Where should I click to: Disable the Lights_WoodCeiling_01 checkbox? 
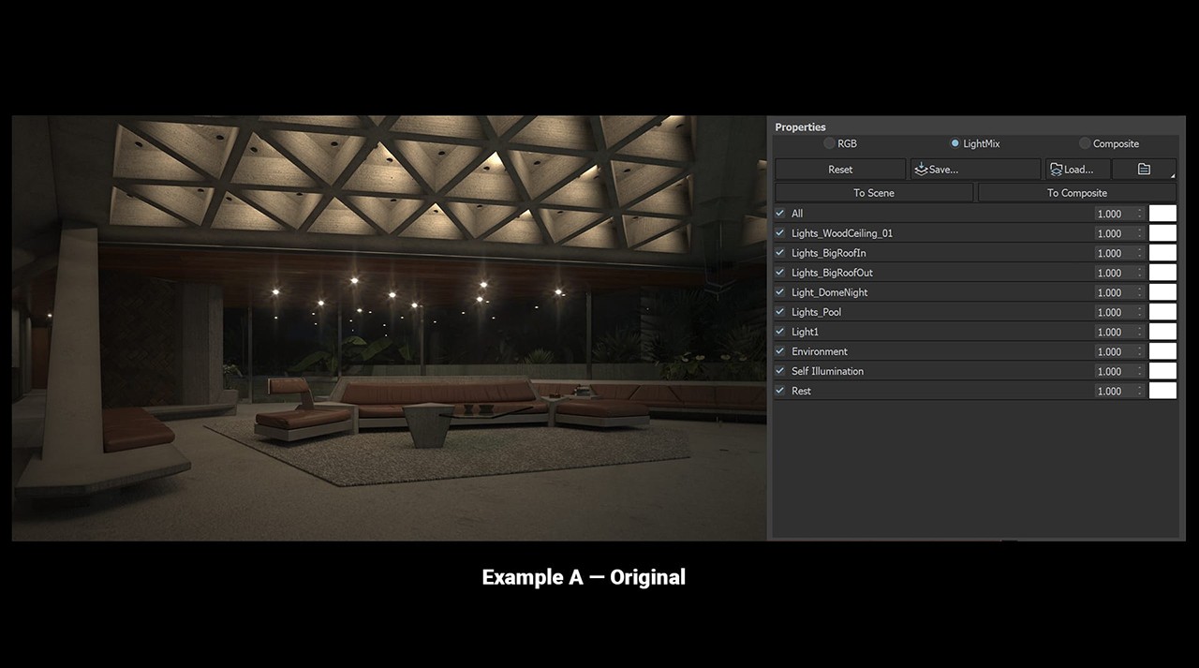780,233
